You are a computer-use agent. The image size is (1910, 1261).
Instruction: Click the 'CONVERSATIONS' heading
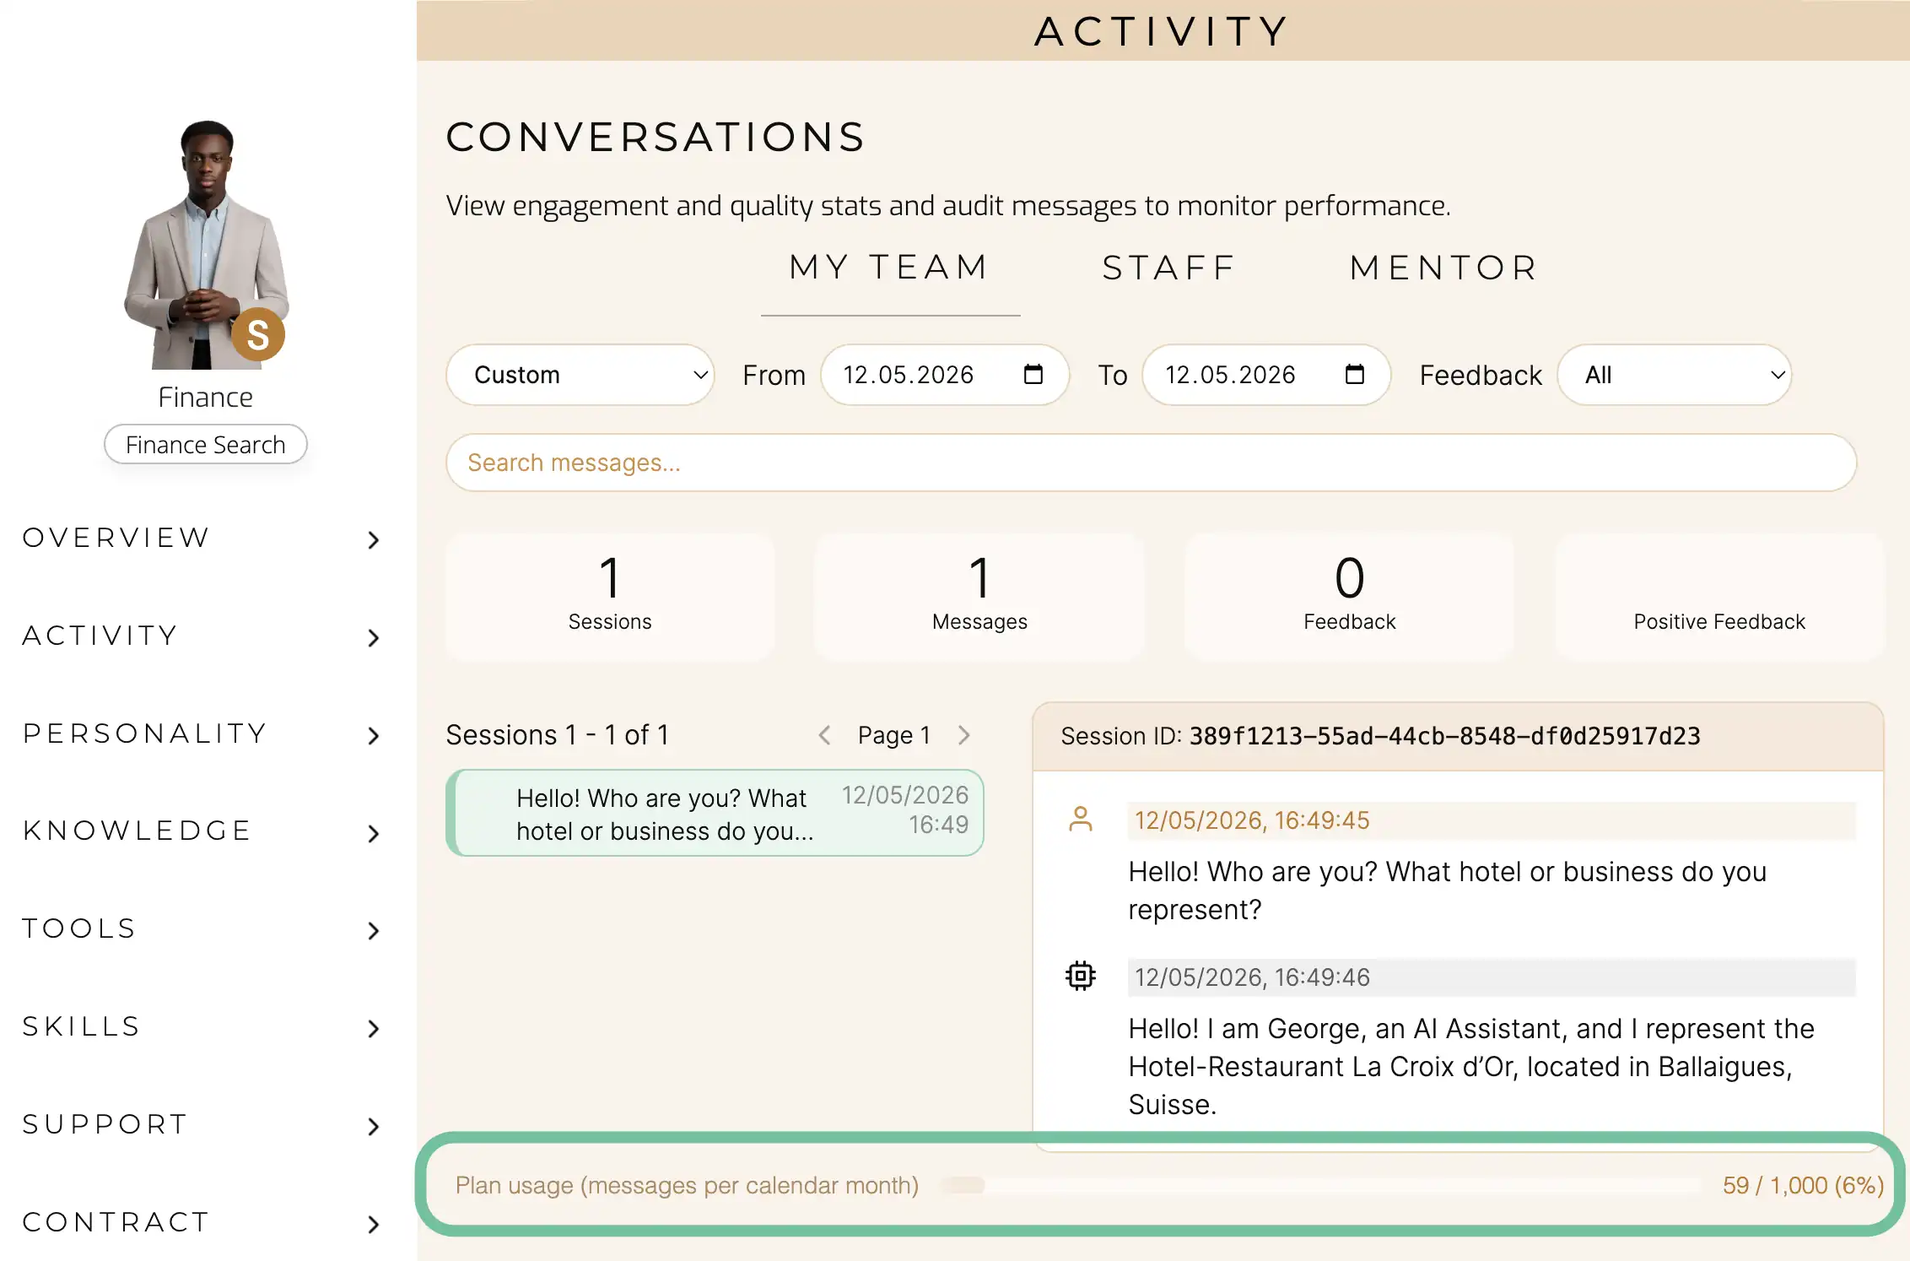pyautogui.click(x=656, y=137)
